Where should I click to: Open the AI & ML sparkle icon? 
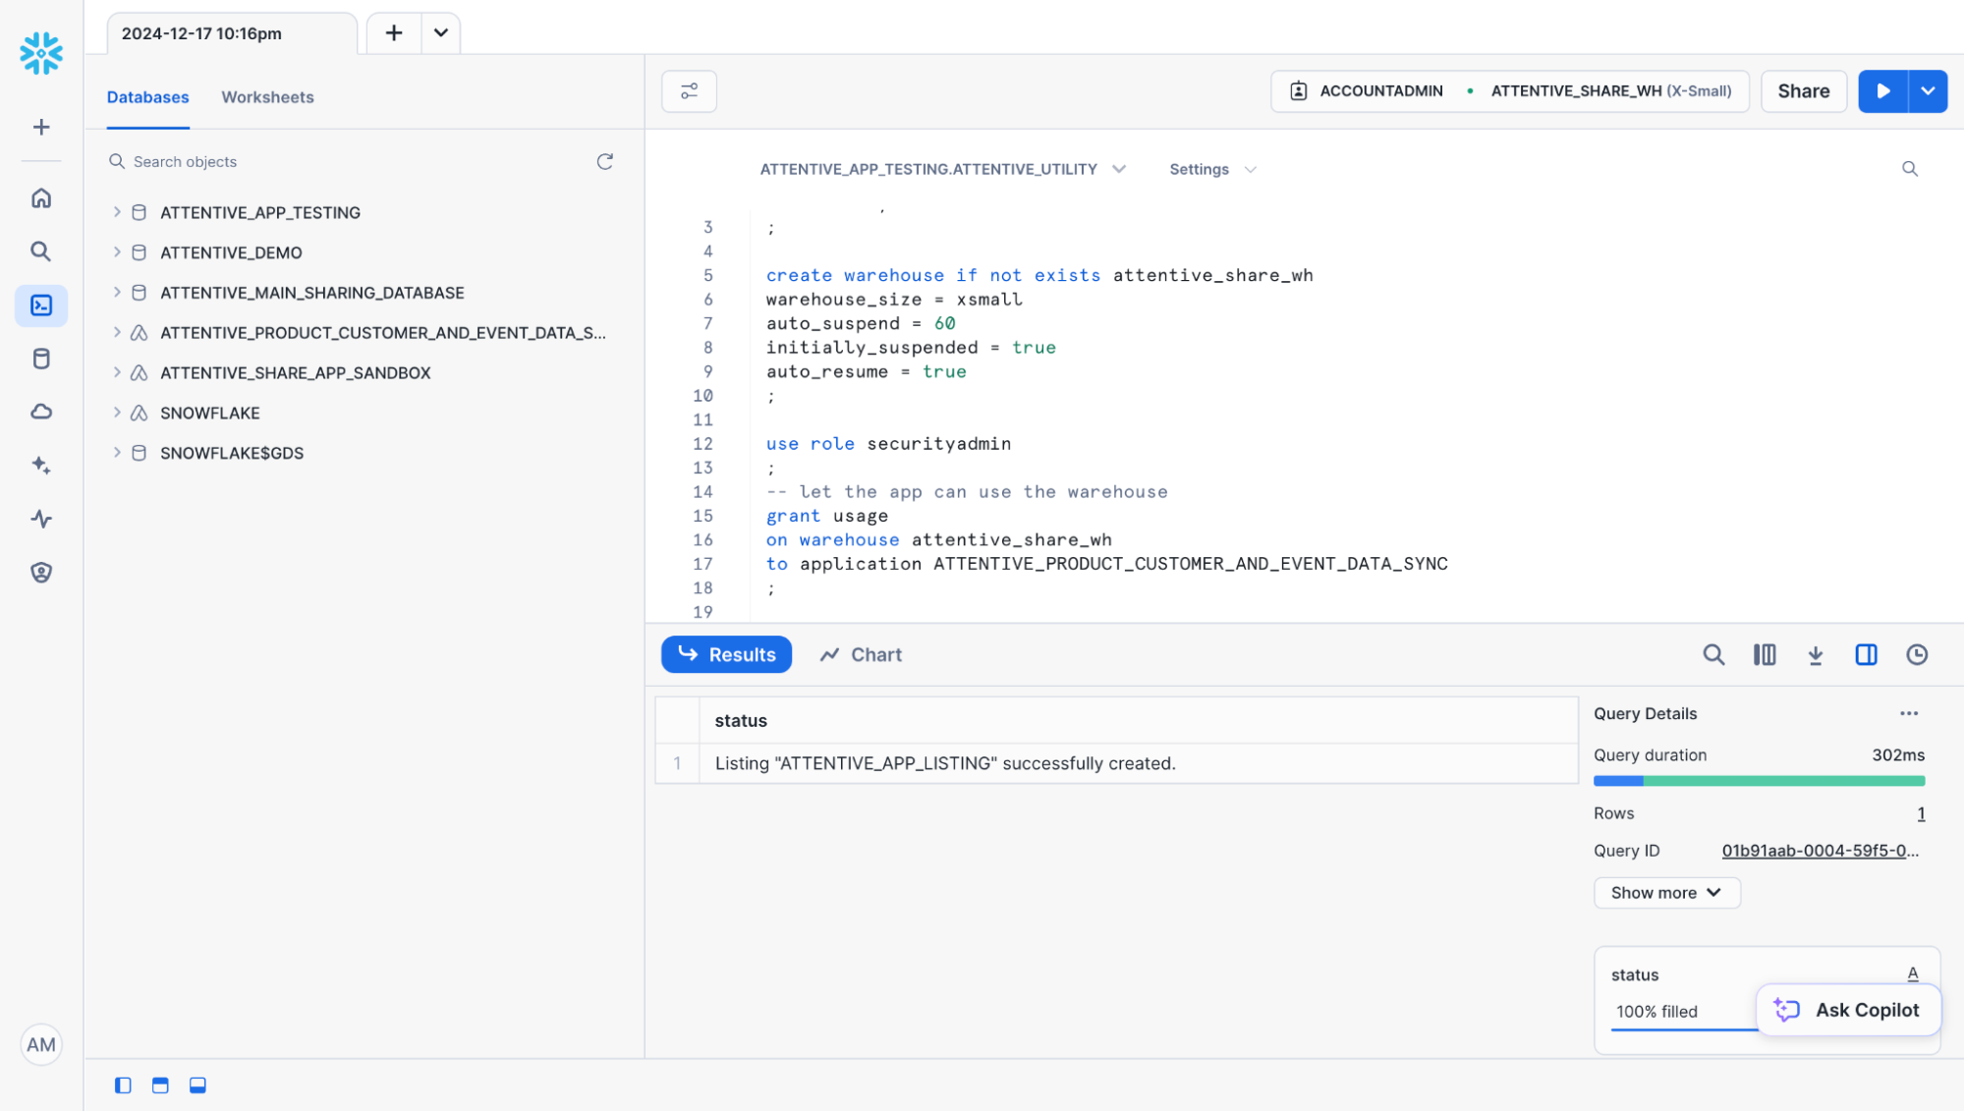41,466
